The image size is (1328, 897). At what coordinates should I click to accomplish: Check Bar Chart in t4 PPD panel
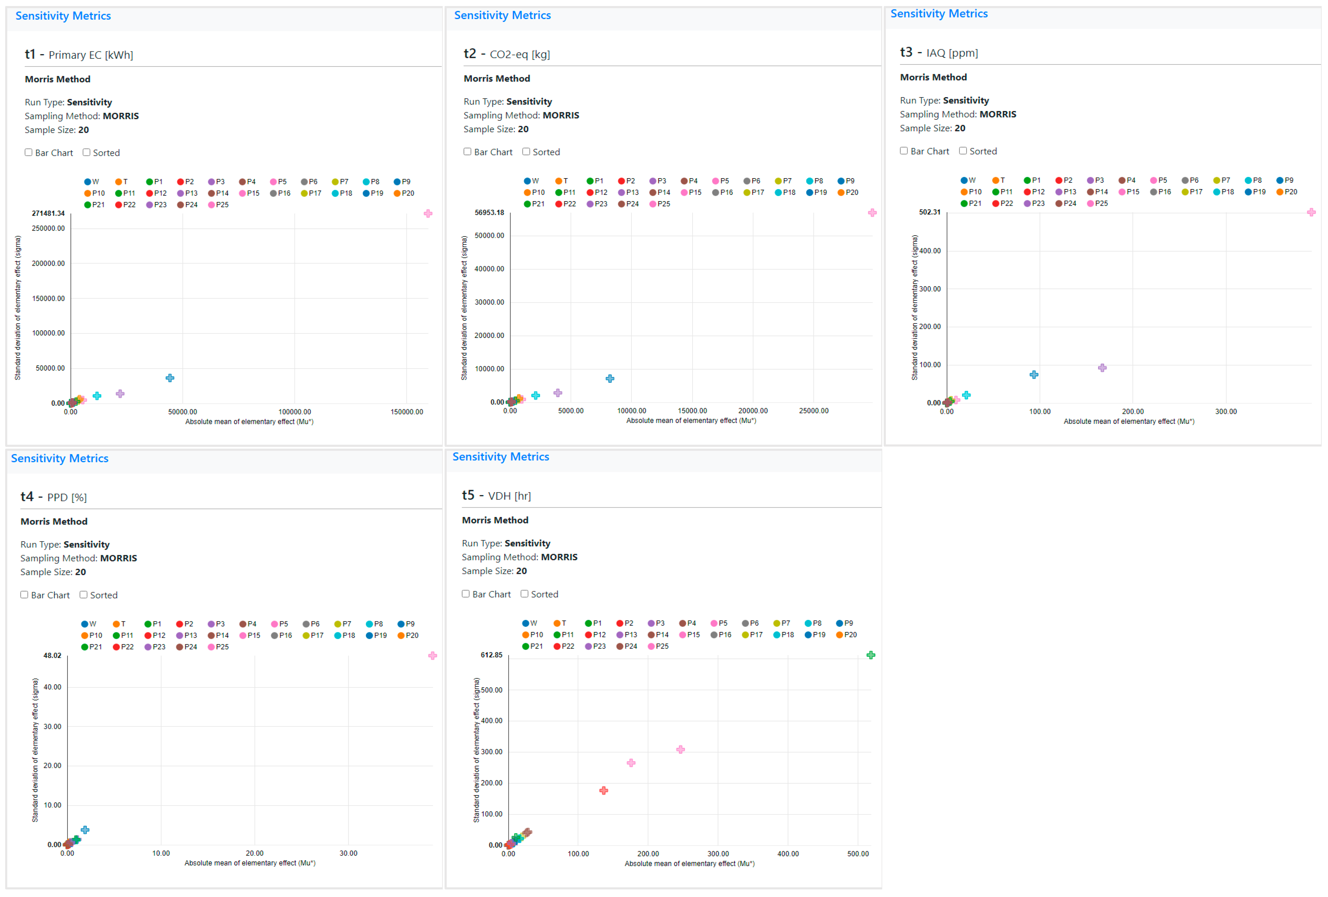[x=24, y=594]
